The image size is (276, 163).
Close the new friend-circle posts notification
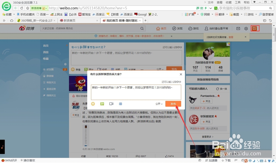pyautogui.click(x=246, y=37)
